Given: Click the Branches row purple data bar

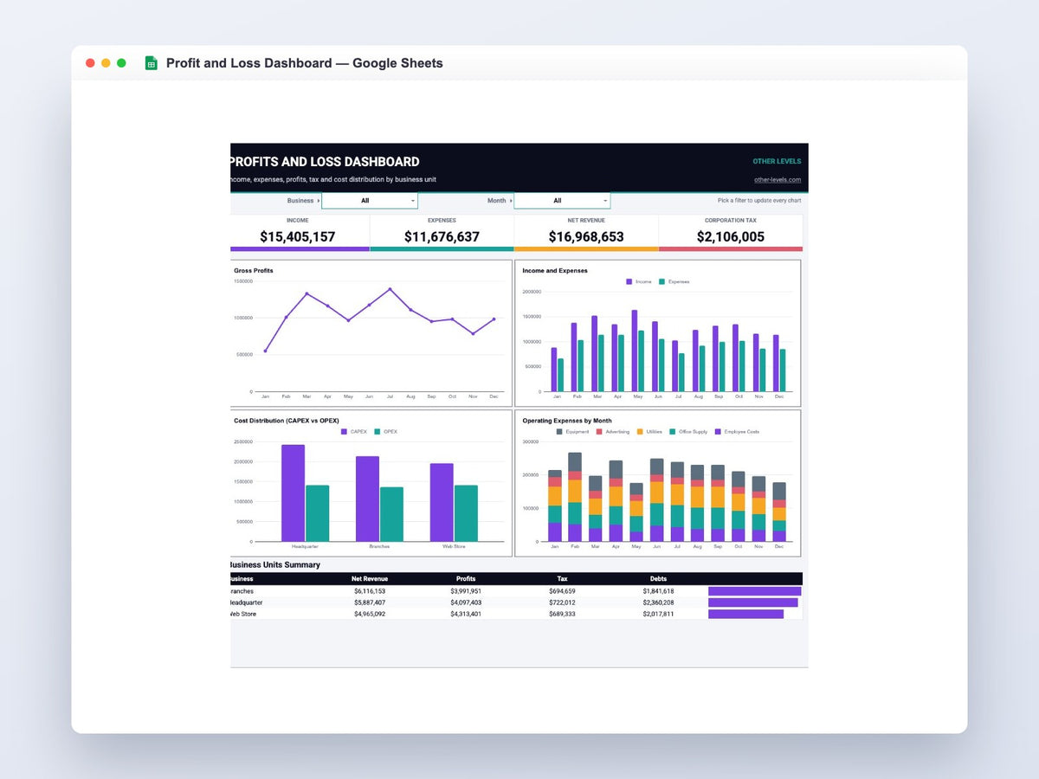Looking at the screenshot, I should click(x=755, y=591).
